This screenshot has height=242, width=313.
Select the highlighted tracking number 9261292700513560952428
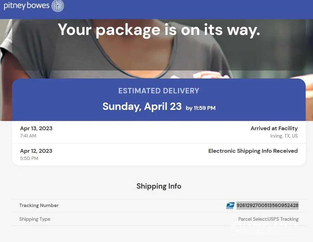[x=267, y=205]
